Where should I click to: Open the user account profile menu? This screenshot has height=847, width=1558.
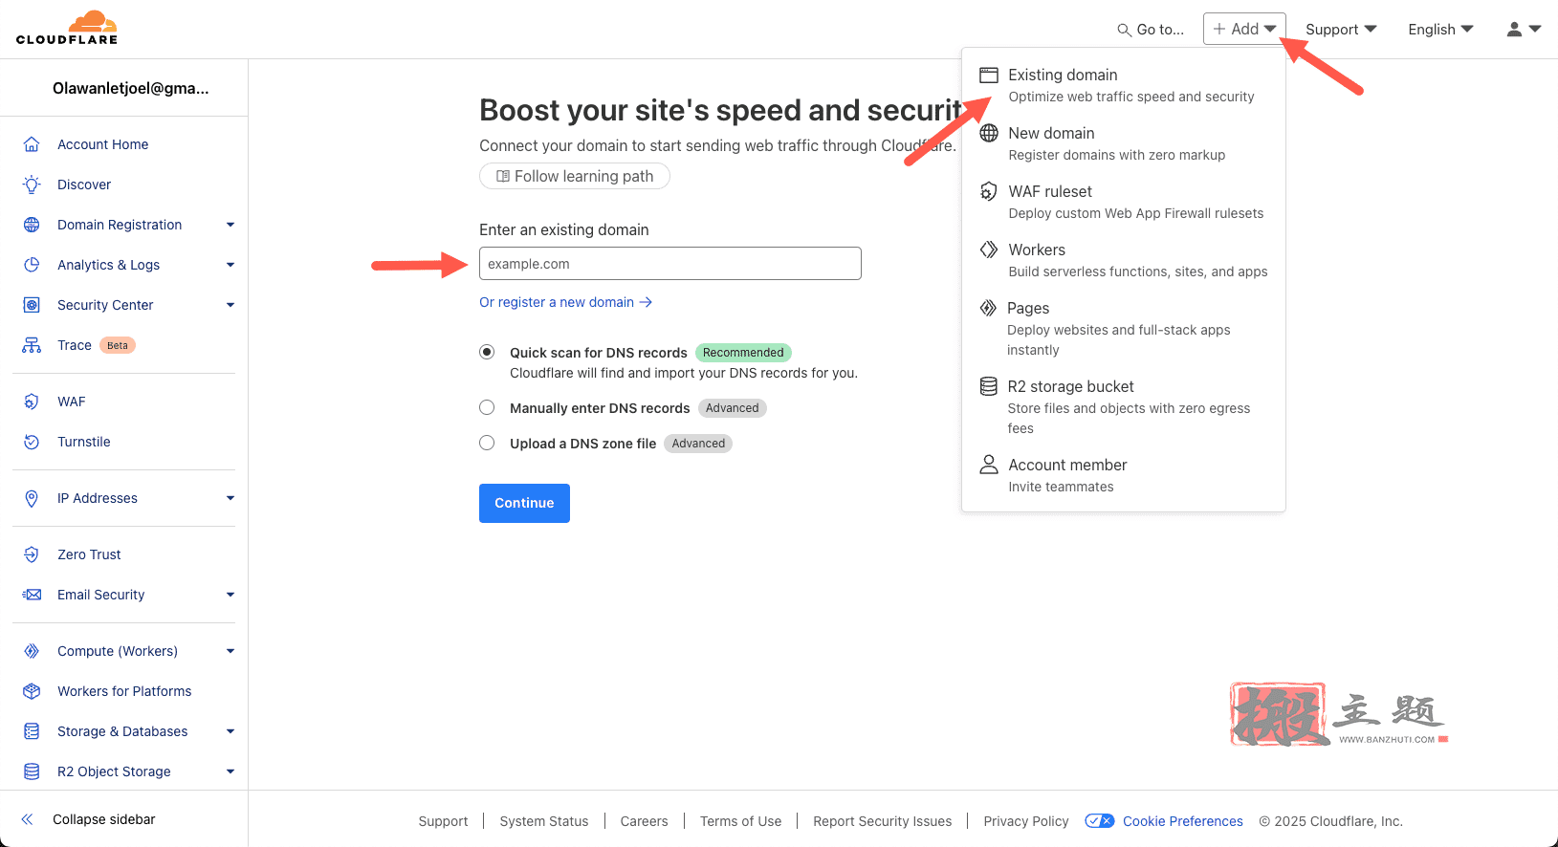(1524, 30)
